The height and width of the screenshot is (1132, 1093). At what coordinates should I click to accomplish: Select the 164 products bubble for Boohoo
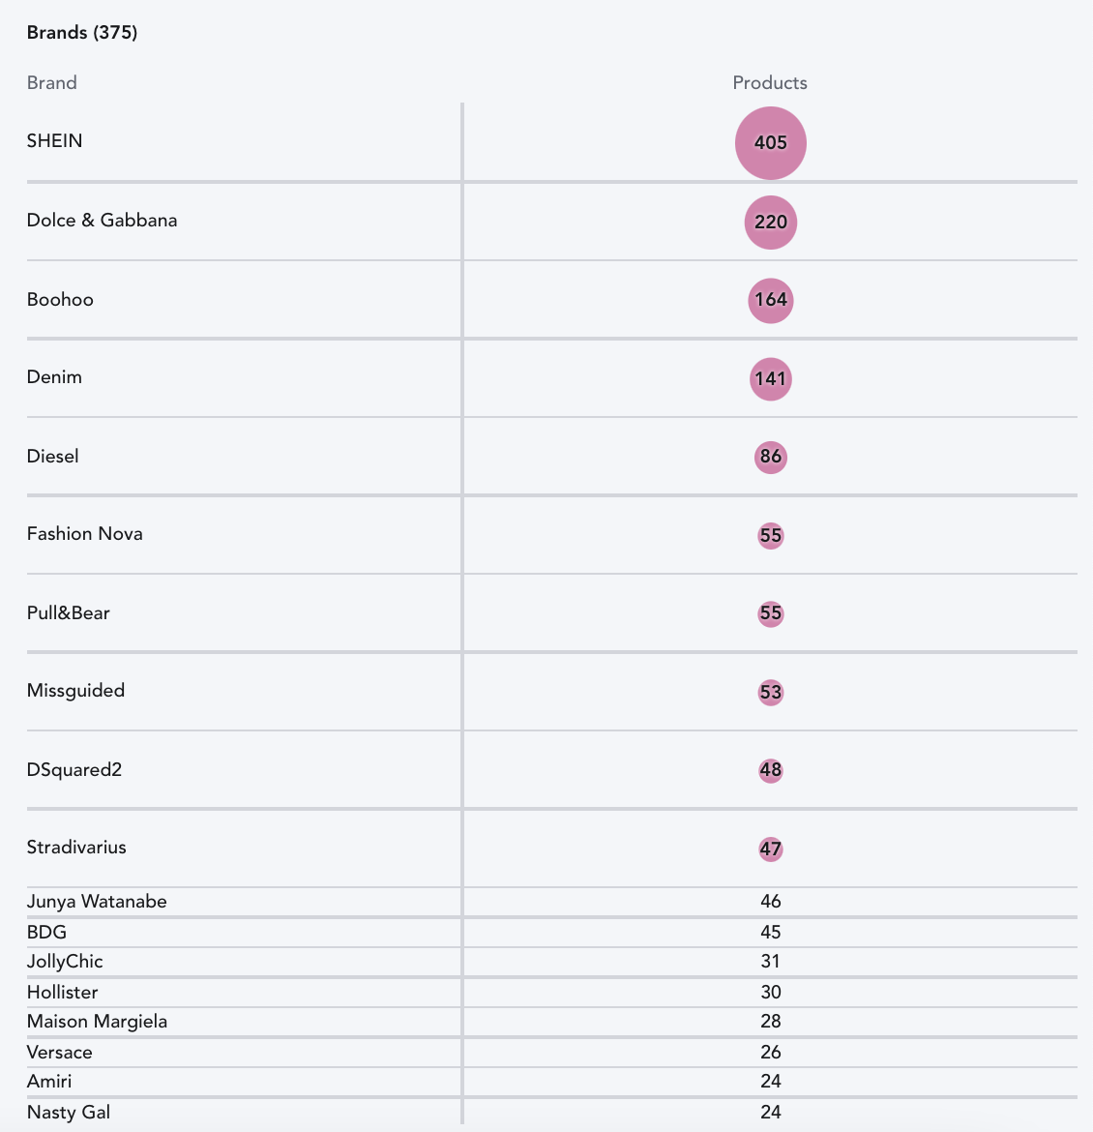click(770, 300)
